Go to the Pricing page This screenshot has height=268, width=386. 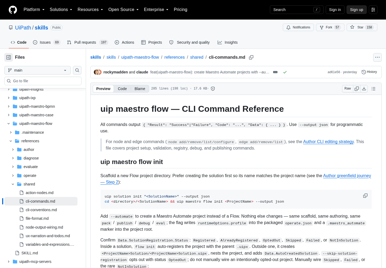180,10
